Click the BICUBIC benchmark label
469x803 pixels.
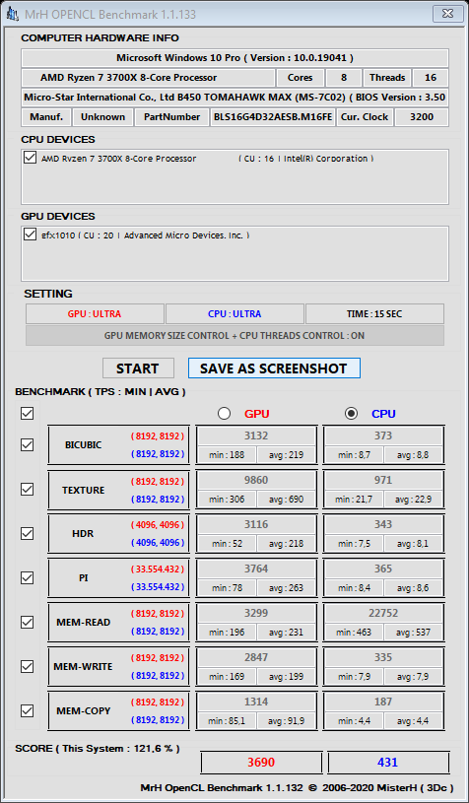(84, 445)
